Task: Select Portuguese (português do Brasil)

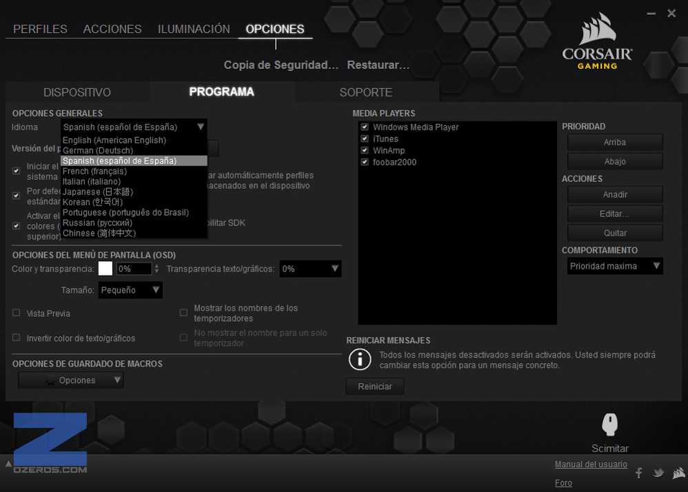Action: (x=133, y=212)
